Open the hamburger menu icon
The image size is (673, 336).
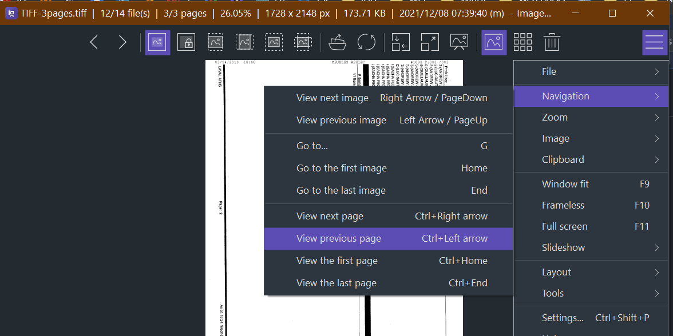pos(655,42)
